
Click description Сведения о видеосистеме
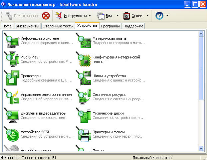tap(43, 118)
